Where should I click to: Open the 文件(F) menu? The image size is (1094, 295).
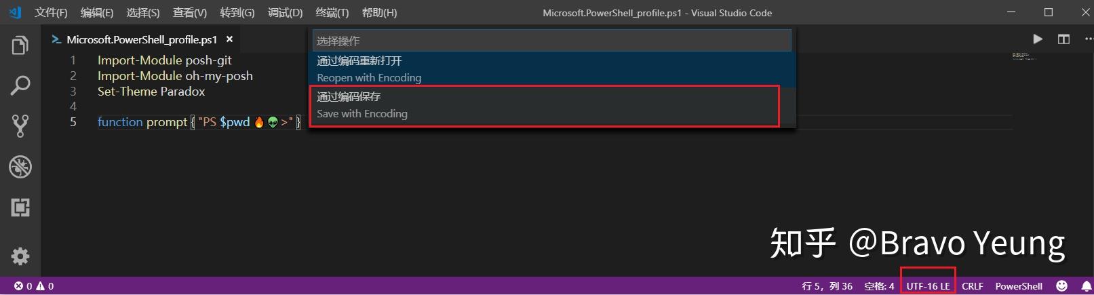point(51,13)
